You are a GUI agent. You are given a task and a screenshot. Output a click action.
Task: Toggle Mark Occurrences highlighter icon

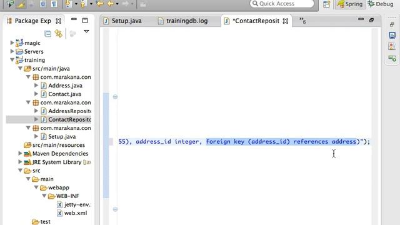tap(21, 4)
